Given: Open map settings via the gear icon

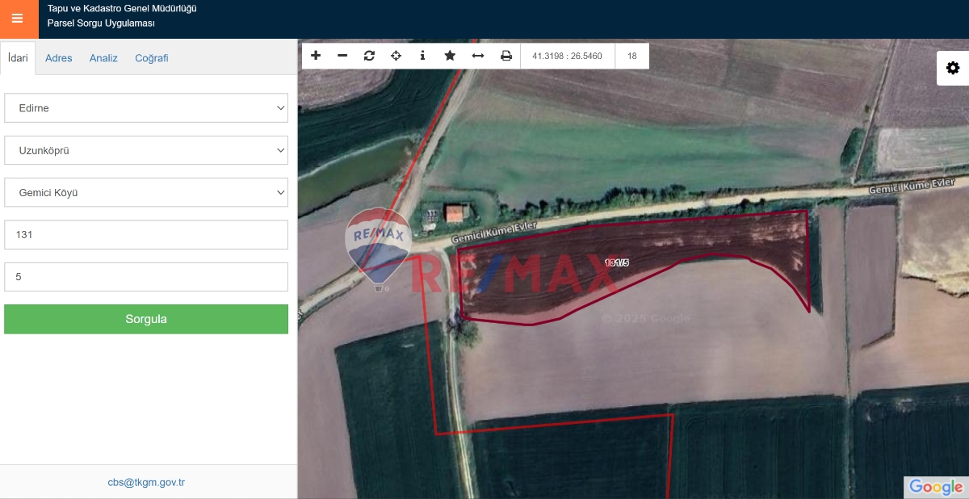Looking at the screenshot, I should [954, 68].
